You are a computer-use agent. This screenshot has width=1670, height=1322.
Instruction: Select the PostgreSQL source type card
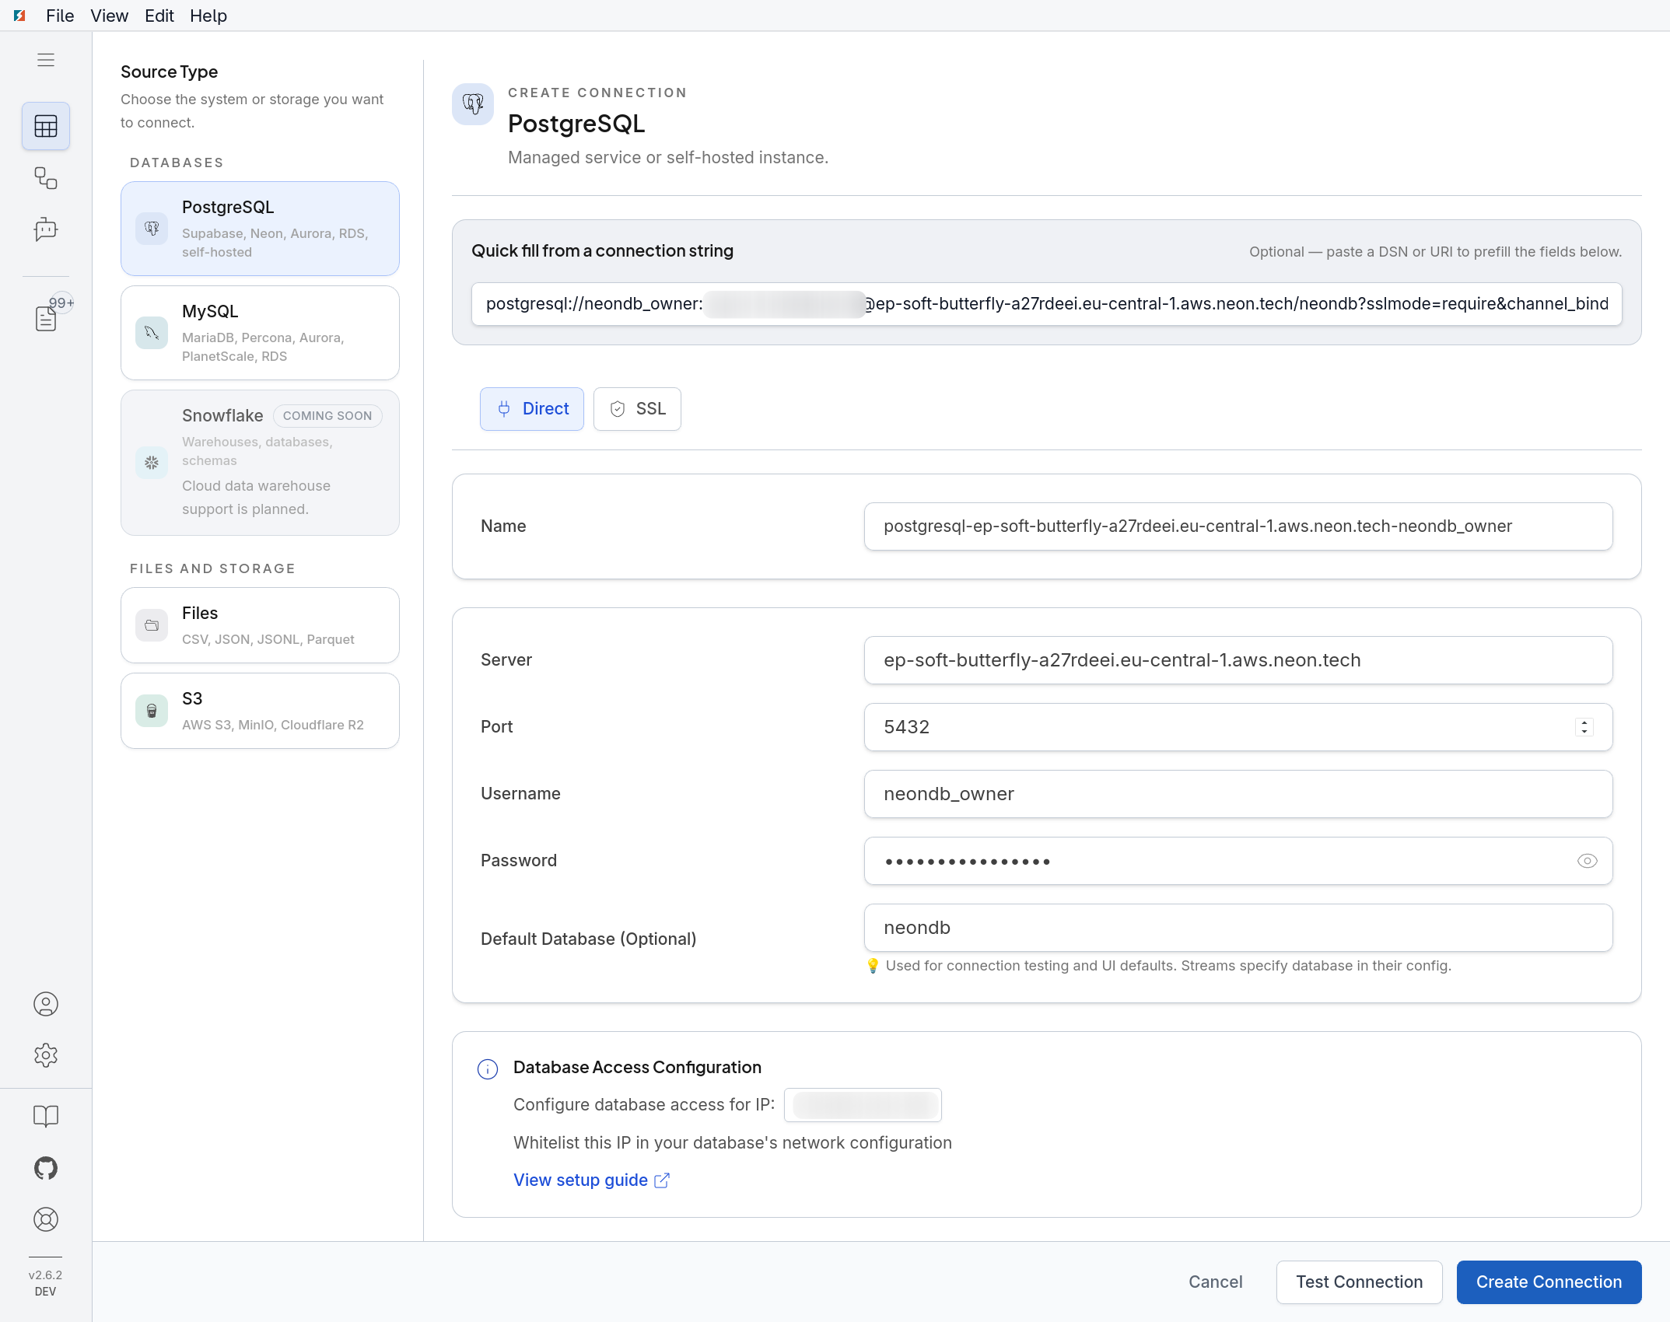coord(260,229)
